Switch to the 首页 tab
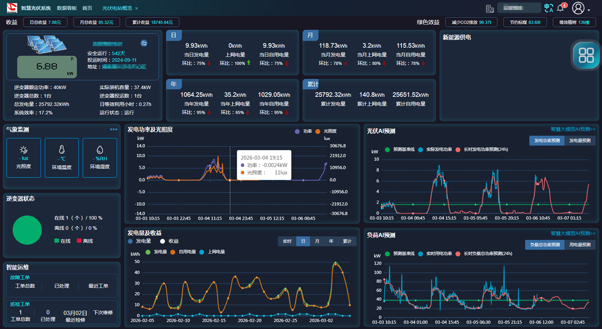The height and width of the screenshot is (329, 602). [x=87, y=8]
